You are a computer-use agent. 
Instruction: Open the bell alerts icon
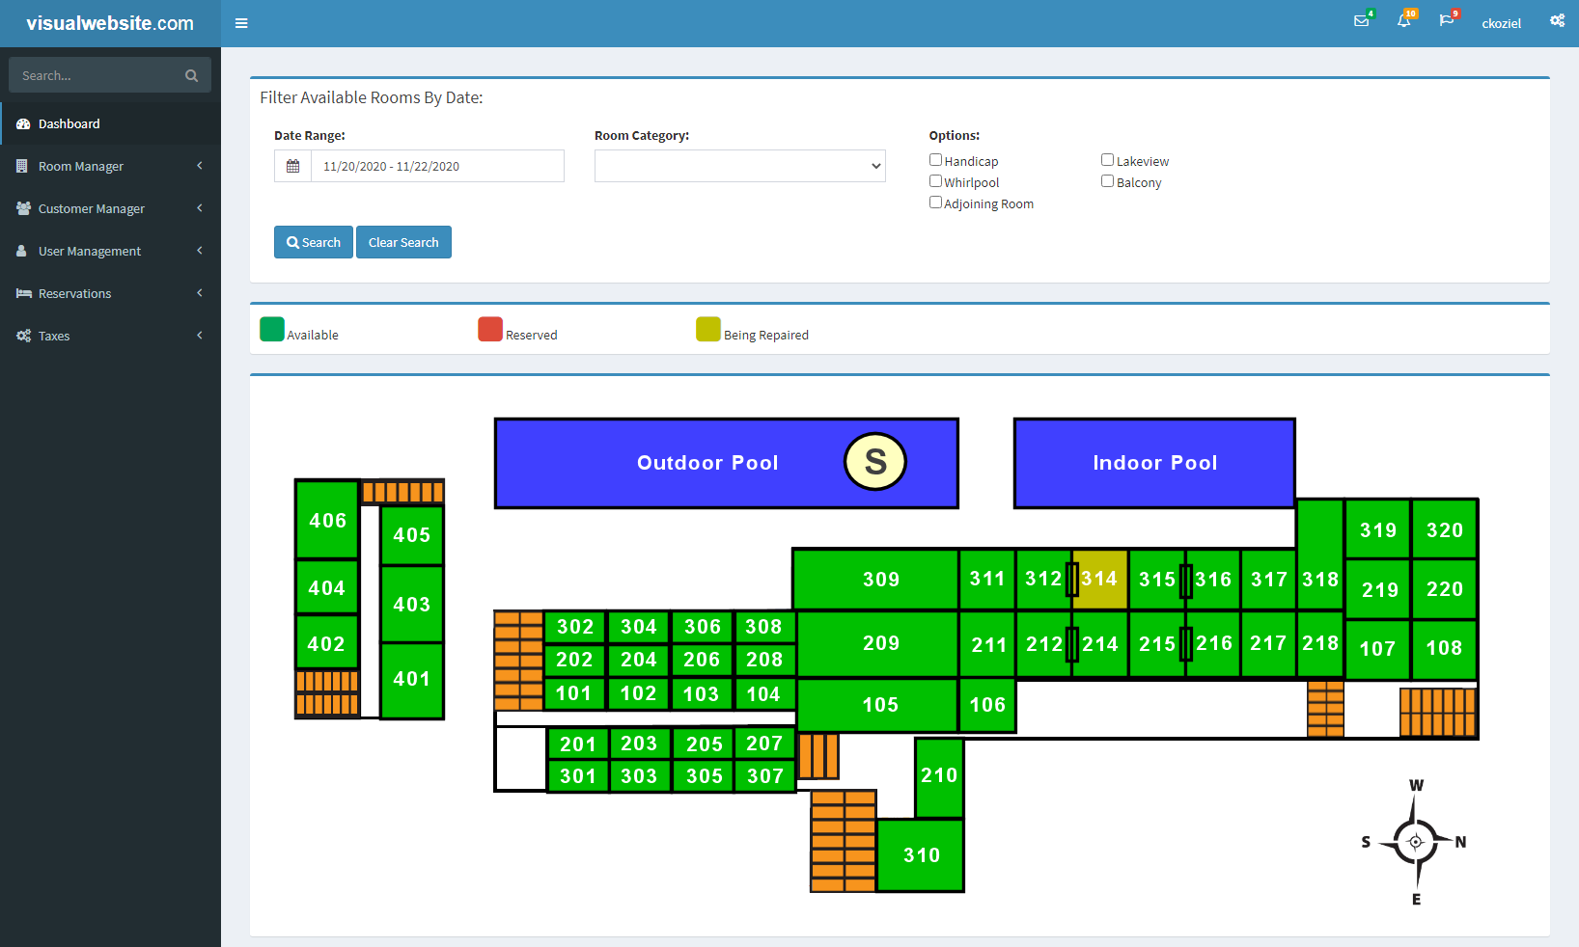tap(1403, 21)
